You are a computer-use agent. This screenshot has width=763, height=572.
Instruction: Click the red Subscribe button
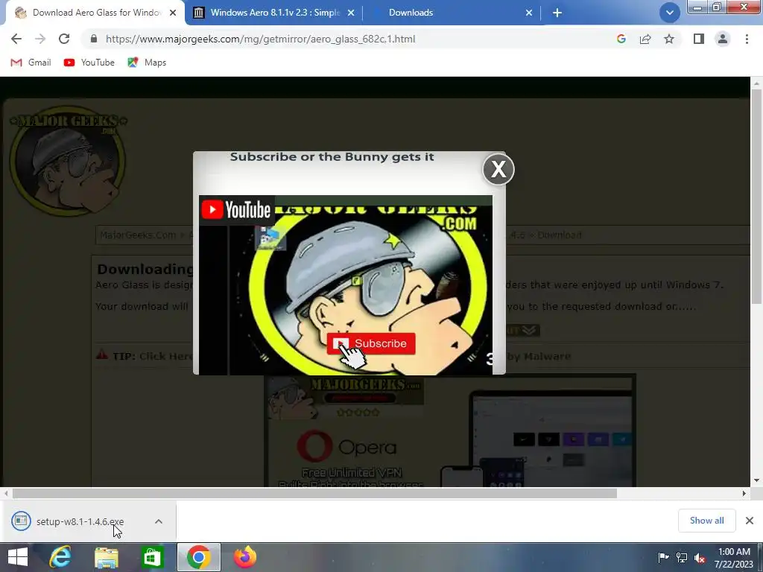[x=371, y=343]
